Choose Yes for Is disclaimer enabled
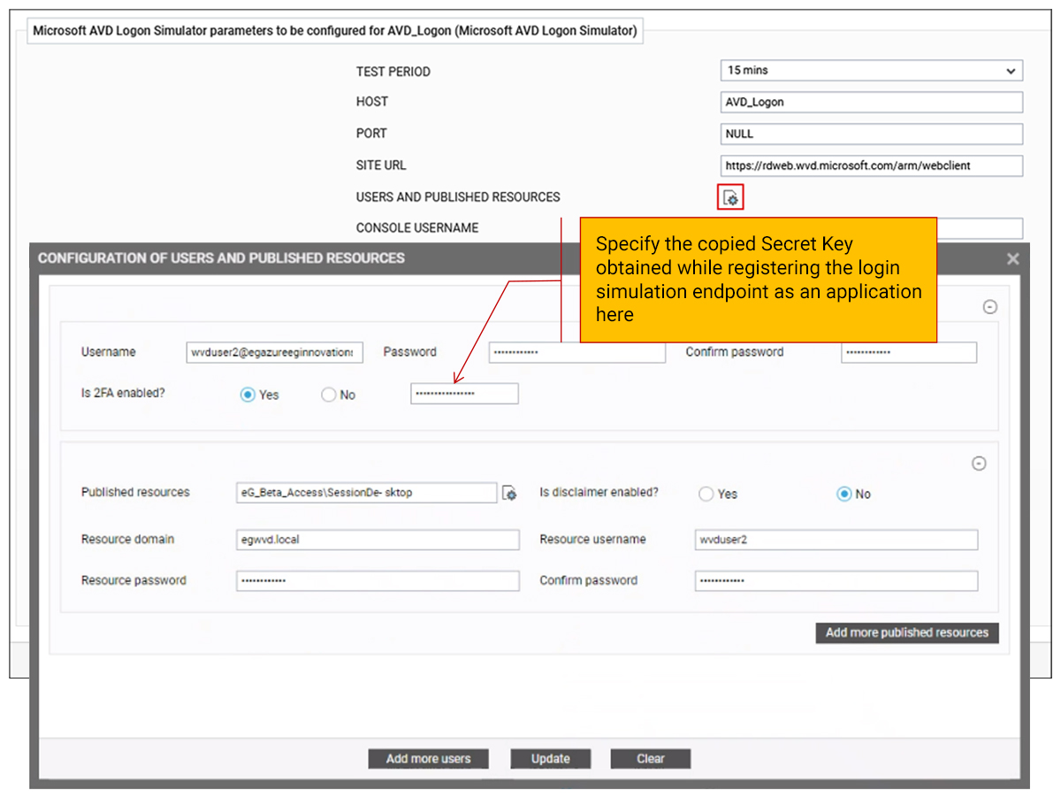Screen dimensions: 1061x798 pos(706,495)
